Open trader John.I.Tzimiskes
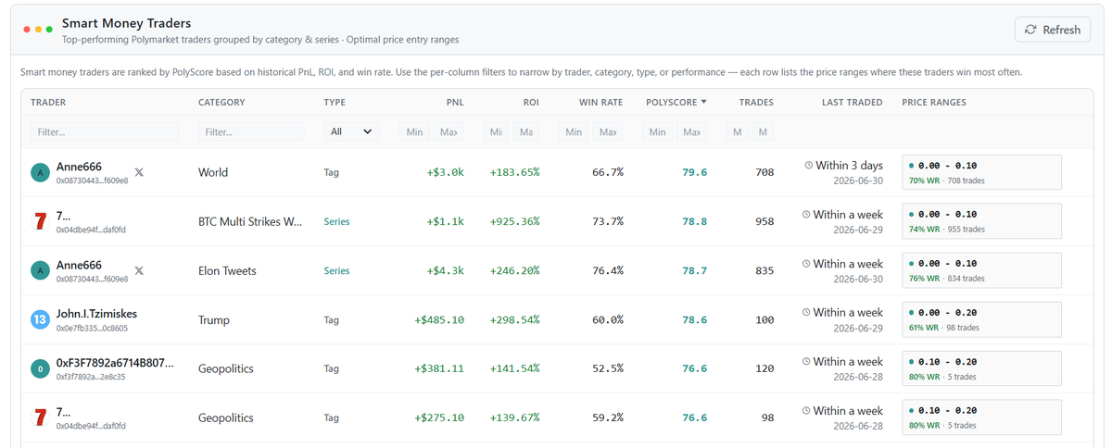The image size is (1112, 448). tap(96, 314)
